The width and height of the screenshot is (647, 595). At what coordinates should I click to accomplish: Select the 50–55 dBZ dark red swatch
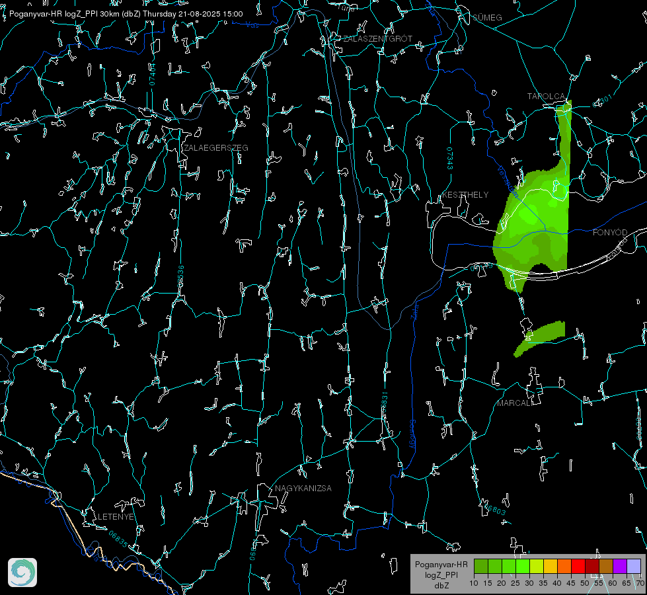tap(592, 566)
